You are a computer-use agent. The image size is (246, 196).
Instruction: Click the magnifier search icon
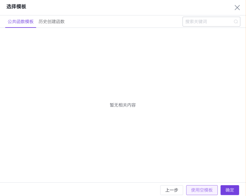(x=236, y=22)
